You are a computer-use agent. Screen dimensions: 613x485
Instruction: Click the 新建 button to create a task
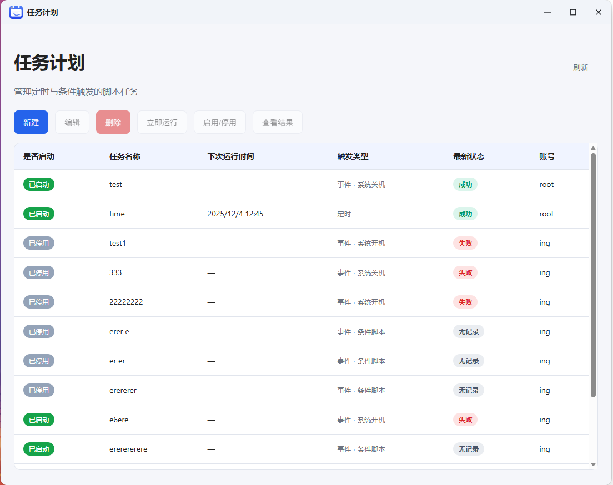coord(31,122)
